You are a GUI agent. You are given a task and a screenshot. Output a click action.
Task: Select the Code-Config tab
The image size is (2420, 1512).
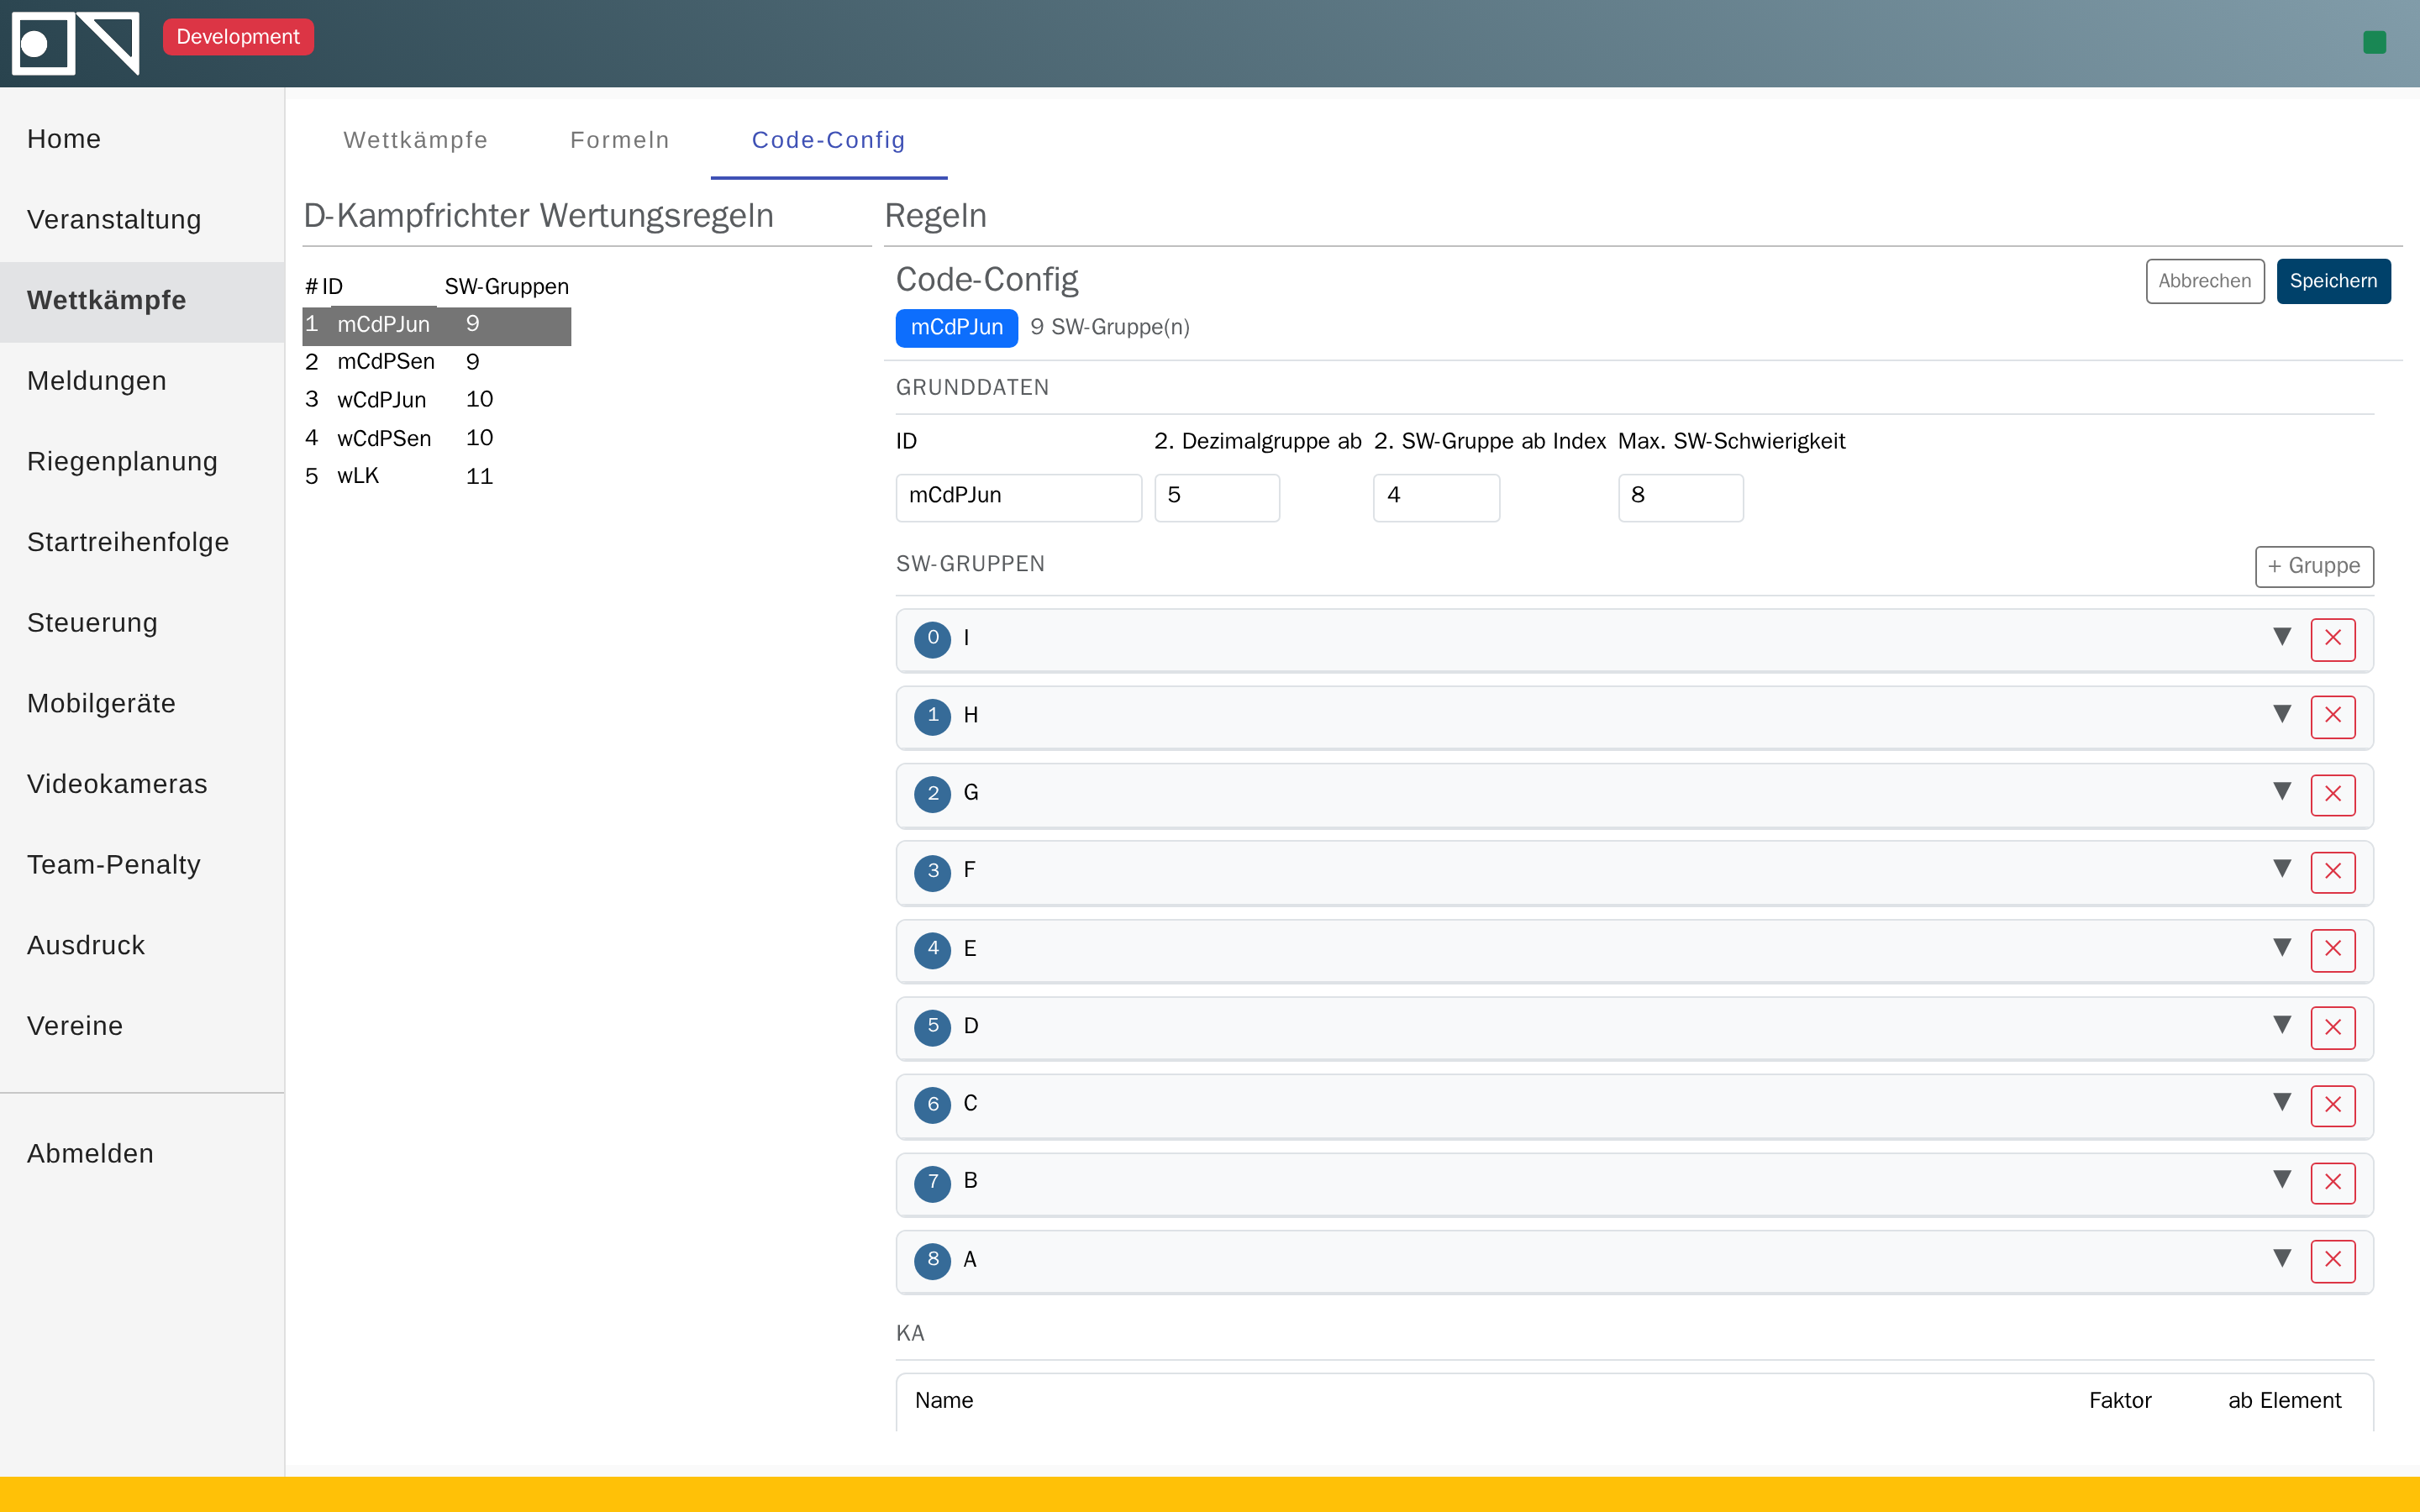tap(829, 140)
